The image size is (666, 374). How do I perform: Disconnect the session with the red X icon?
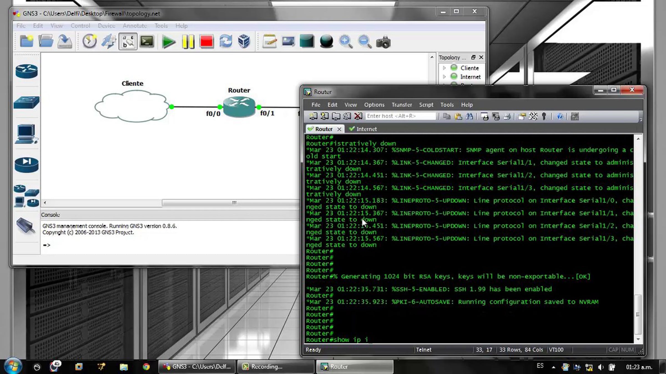pos(358,116)
